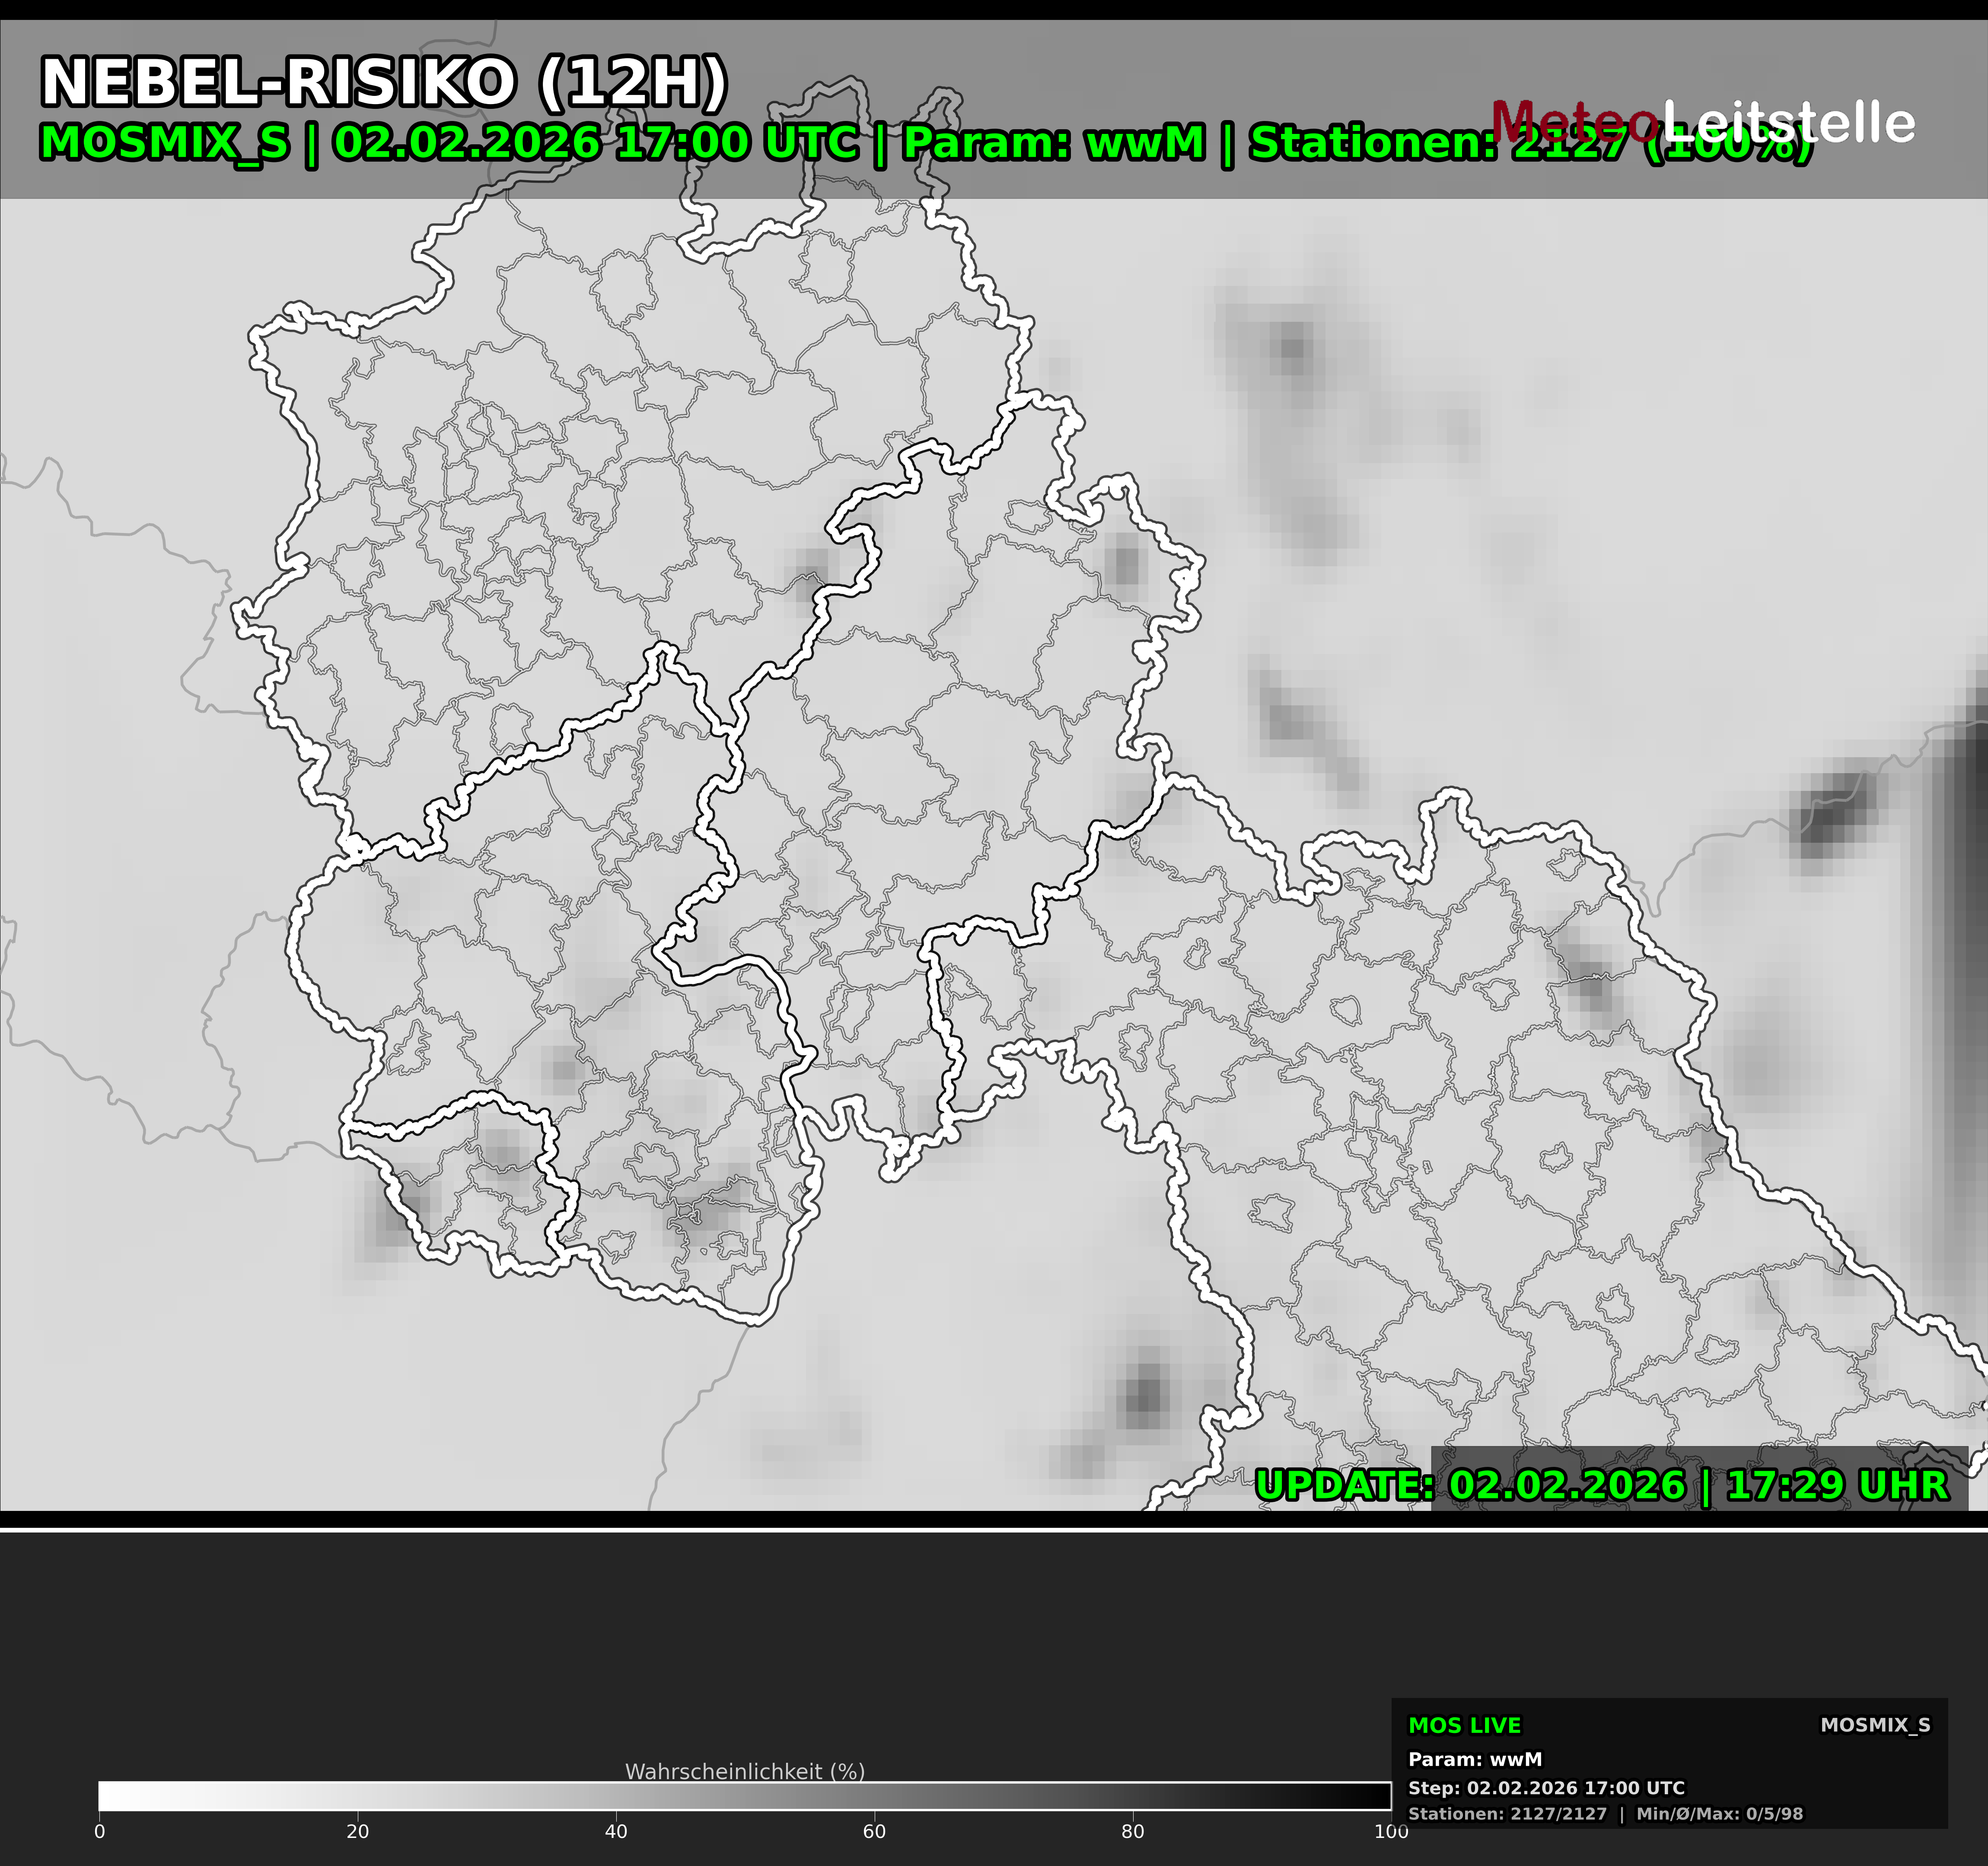This screenshot has height=1866, width=1988.
Task: Click the Wahrscheinlichkeit (%) colorbar label
Action: click(x=744, y=1771)
